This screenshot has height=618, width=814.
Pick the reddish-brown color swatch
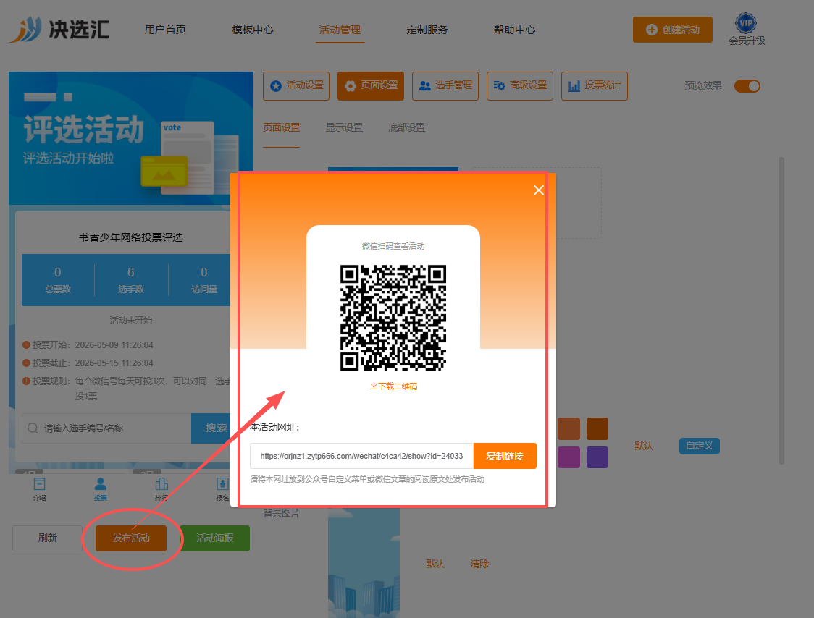[568, 428]
